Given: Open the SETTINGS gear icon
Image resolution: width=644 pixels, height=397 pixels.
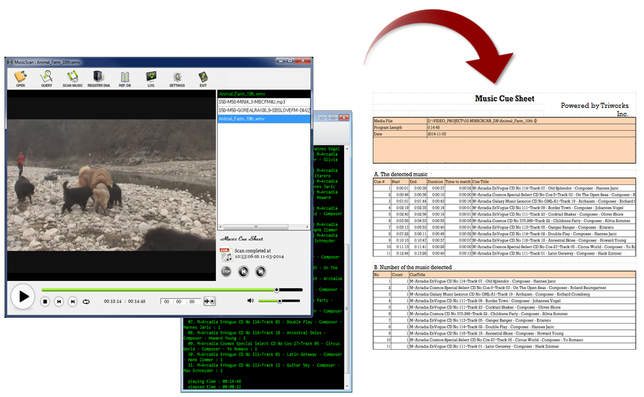Looking at the screenshot, I should [177, 77].
